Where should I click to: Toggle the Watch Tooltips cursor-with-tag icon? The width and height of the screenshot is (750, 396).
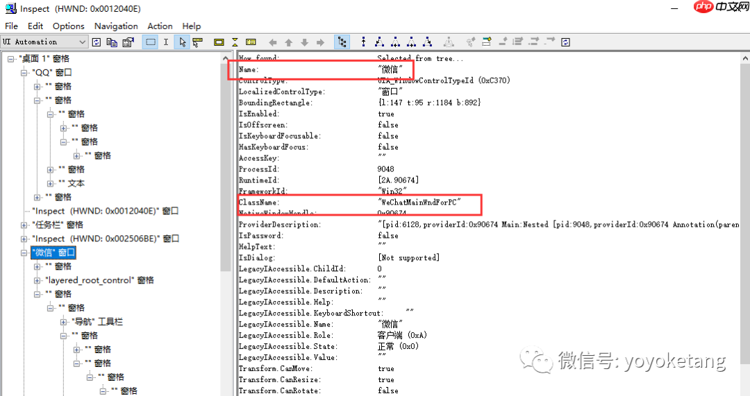(x=197, y=42)
